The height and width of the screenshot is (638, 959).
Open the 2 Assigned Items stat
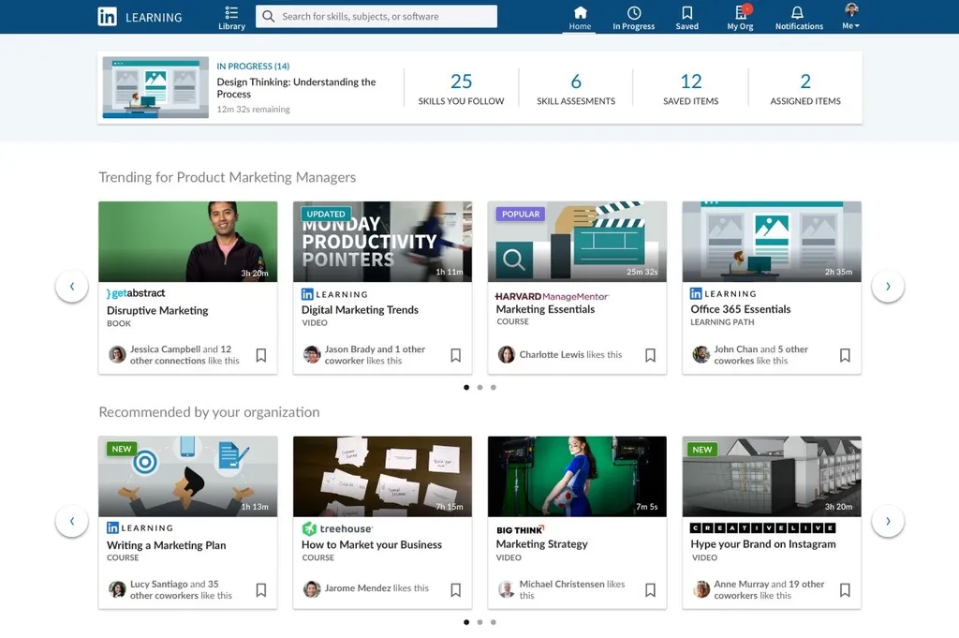(805, 89)
